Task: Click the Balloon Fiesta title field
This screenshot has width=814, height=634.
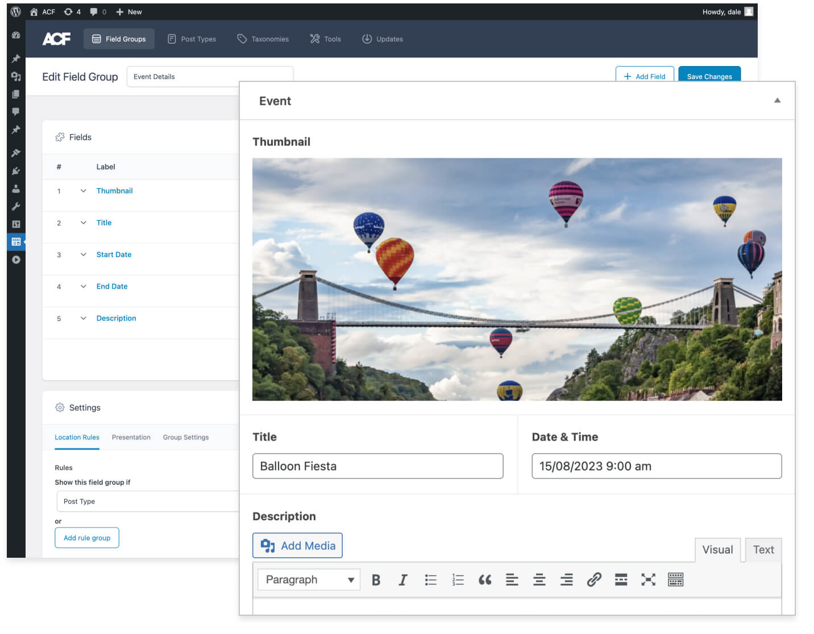Action: tap(377, 466)
